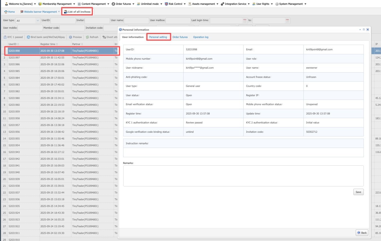The image size is (381, 241).
Task: Switch to the Personal setting tab
Action: 158,37
